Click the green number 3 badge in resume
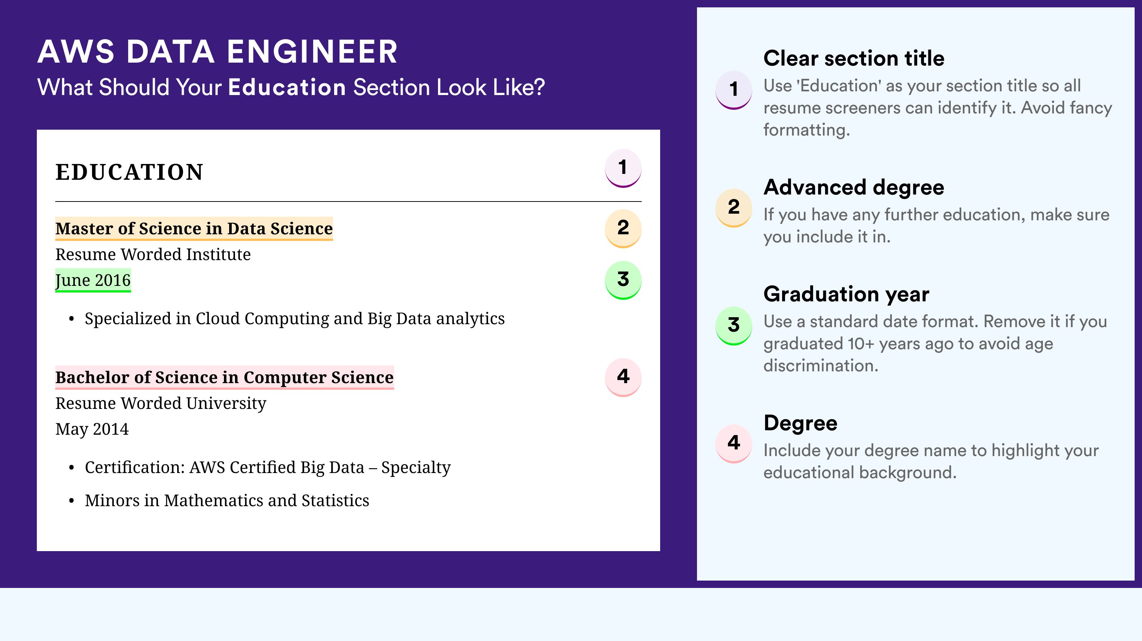The width and height of the screenshot is (1142, 641). (623, 280)
